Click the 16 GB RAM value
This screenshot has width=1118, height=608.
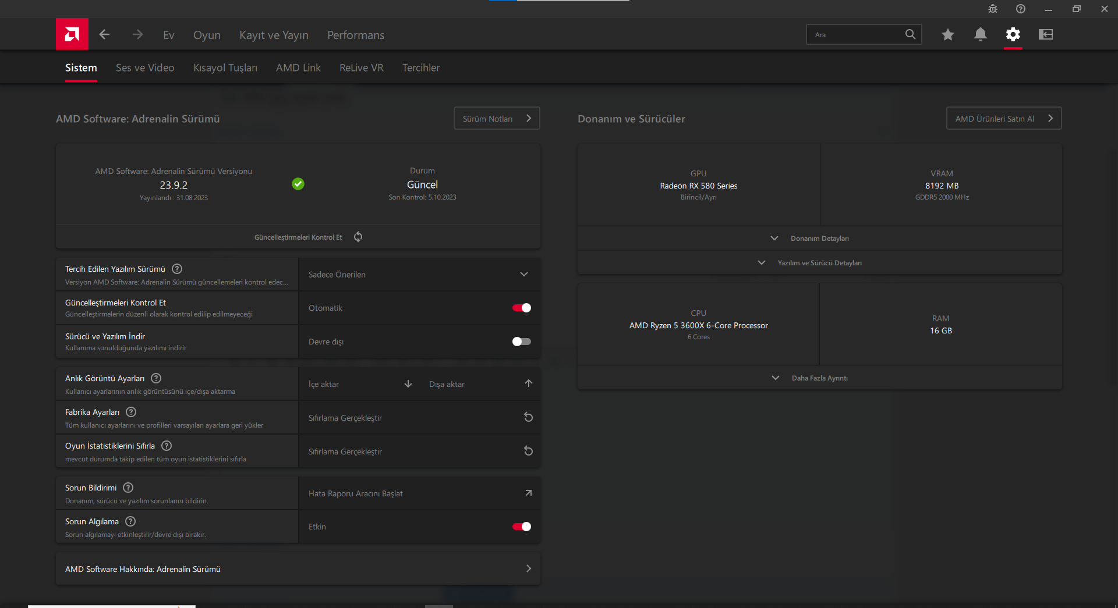click(941, 330)
